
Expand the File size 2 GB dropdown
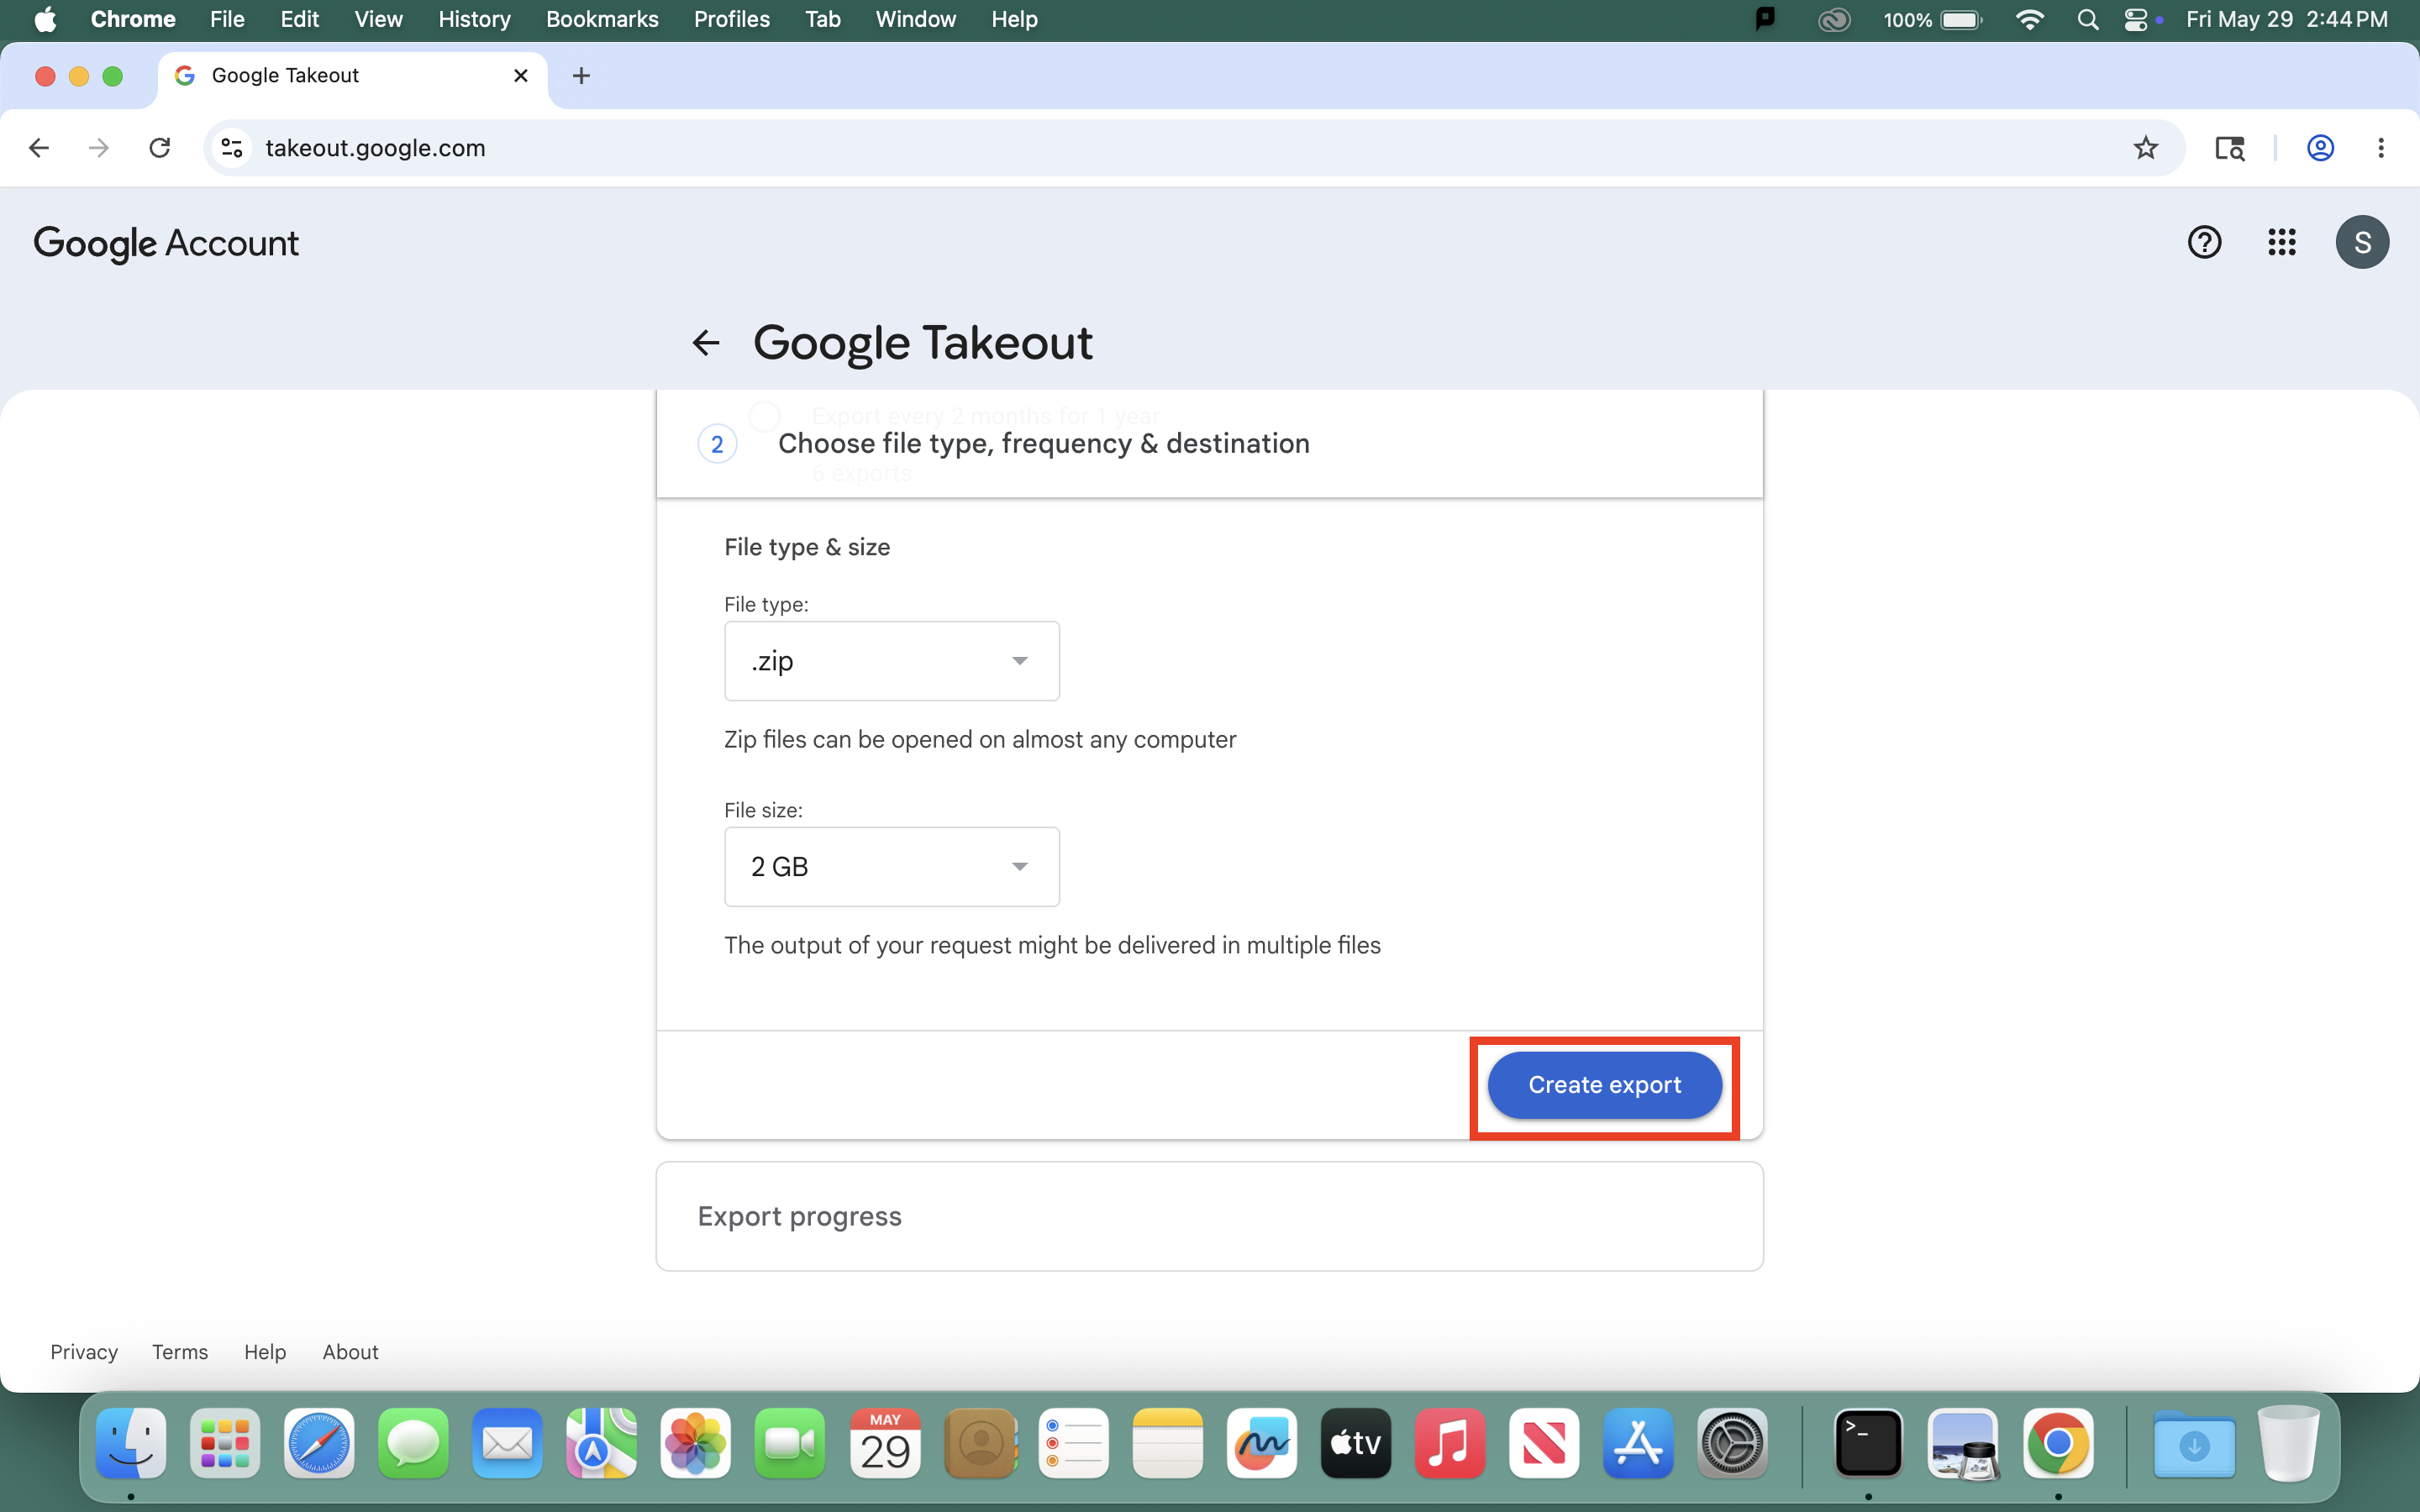[x=891, y=867]
